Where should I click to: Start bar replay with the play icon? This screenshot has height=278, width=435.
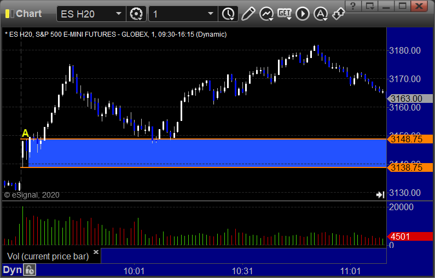pos(303,14)
